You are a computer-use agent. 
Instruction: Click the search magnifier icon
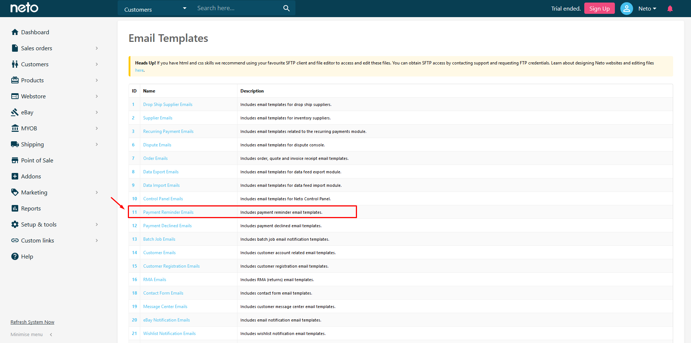[x=286, y=8]
